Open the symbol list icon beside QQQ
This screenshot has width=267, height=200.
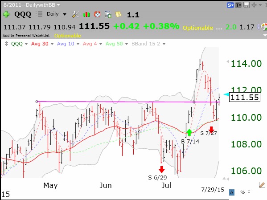point(39,14)
